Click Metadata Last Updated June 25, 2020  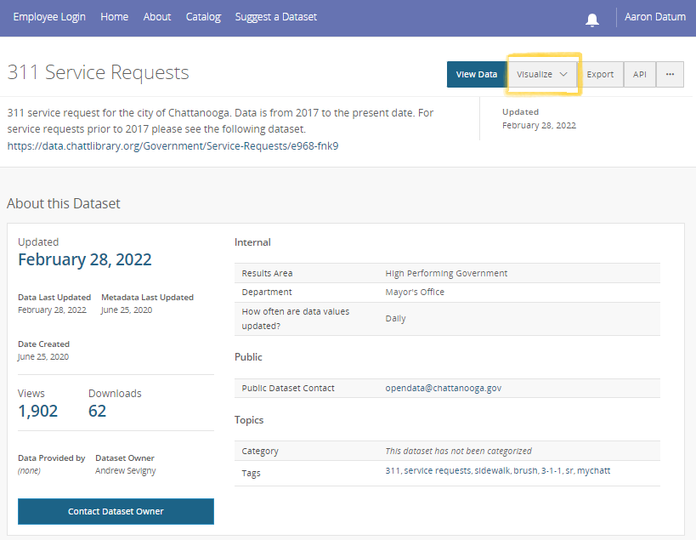tap(127, 310)
